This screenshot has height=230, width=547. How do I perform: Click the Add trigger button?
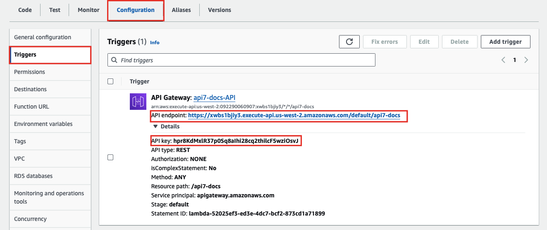click(x=505, y=42)
